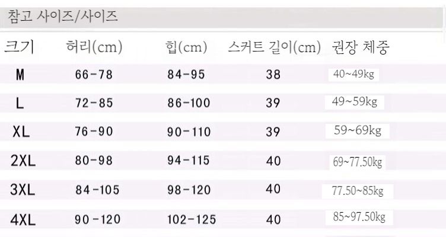
Task: Click the 2XL size row label
Action: [24, 161]
